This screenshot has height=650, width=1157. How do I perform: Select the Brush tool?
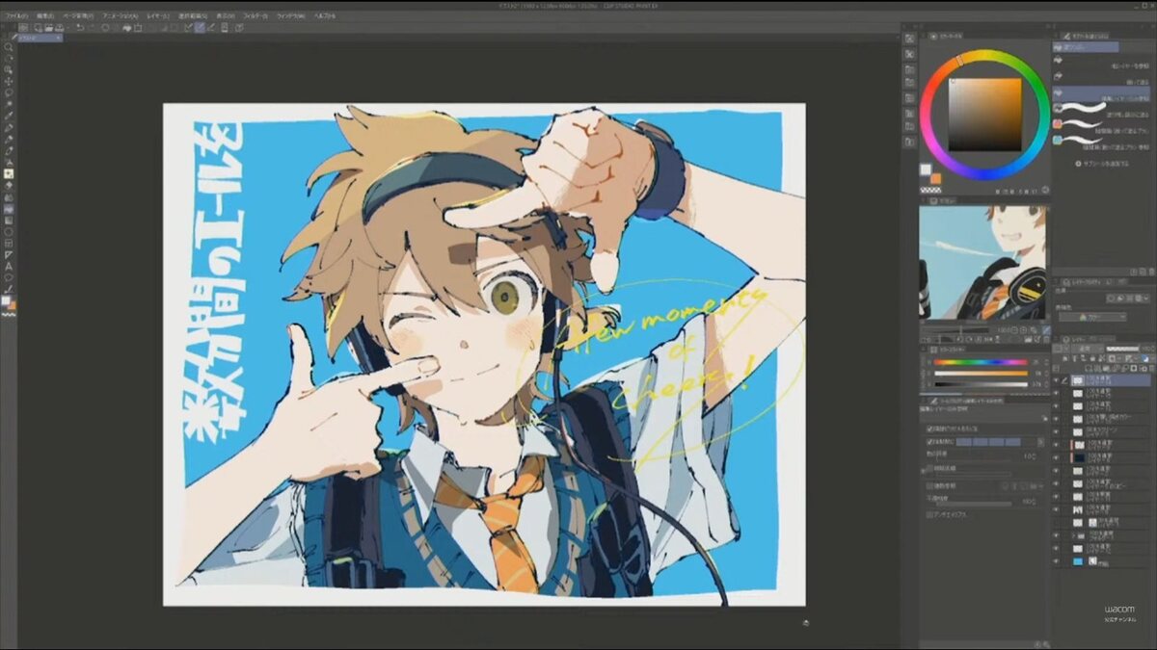click(x=9, y=150)
